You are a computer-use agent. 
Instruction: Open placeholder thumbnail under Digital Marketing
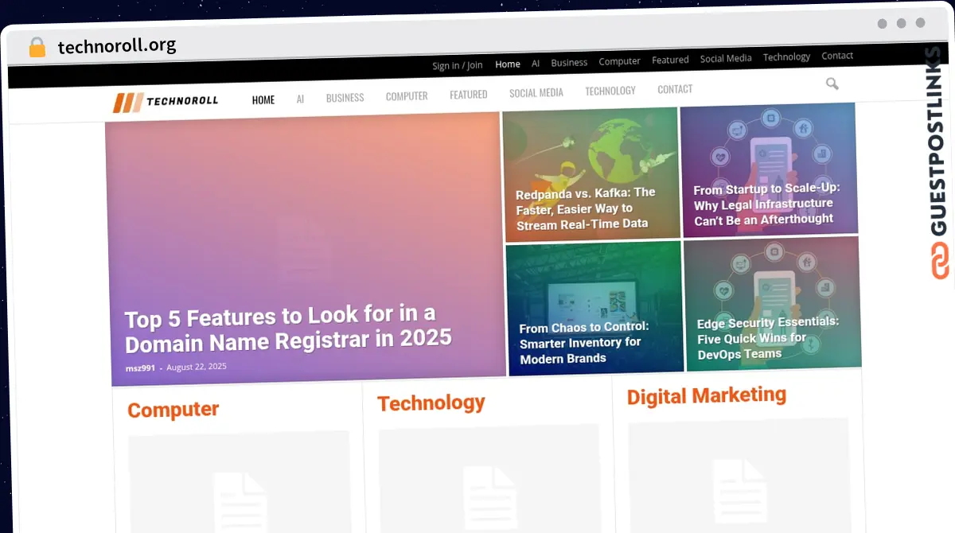point(739,475)
